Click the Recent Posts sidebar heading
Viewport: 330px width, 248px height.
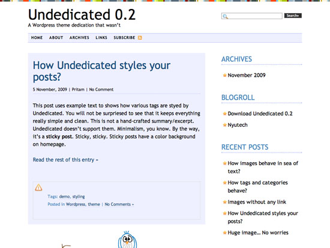coord(245,147)
